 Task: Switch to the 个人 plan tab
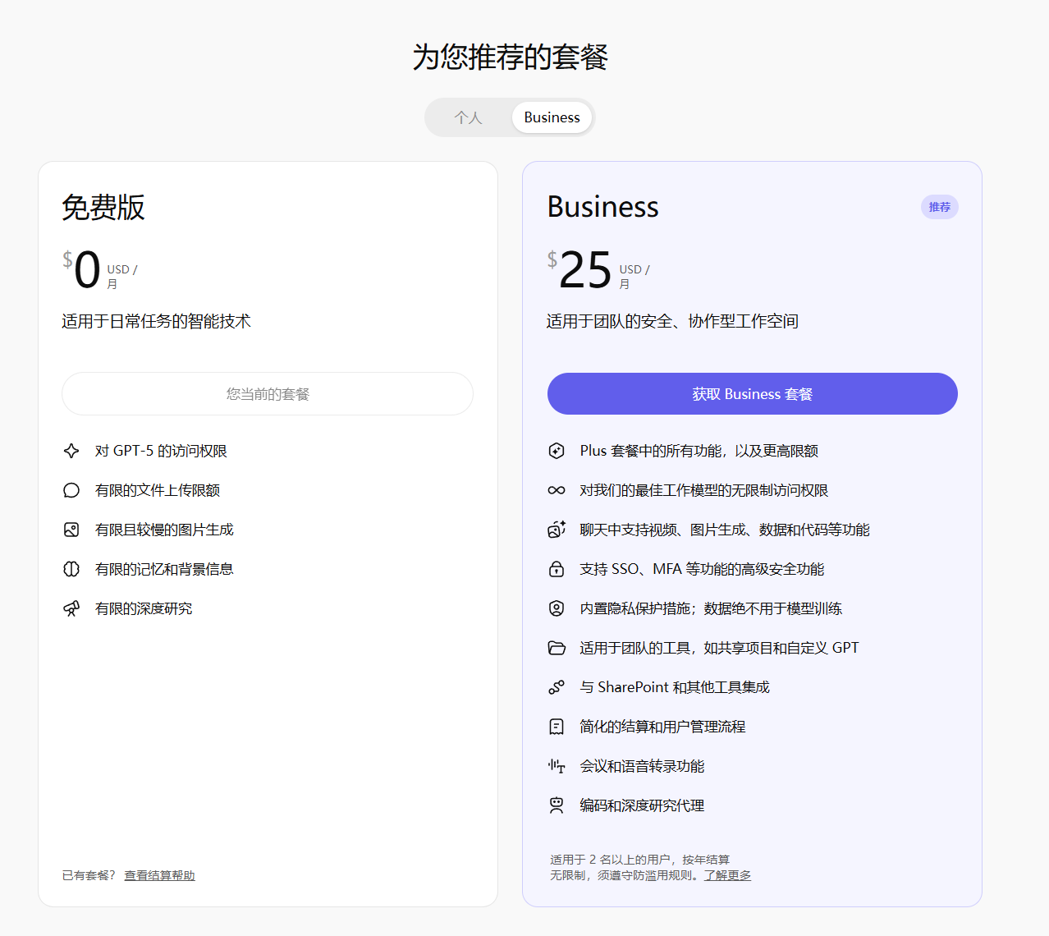[469, 117]
